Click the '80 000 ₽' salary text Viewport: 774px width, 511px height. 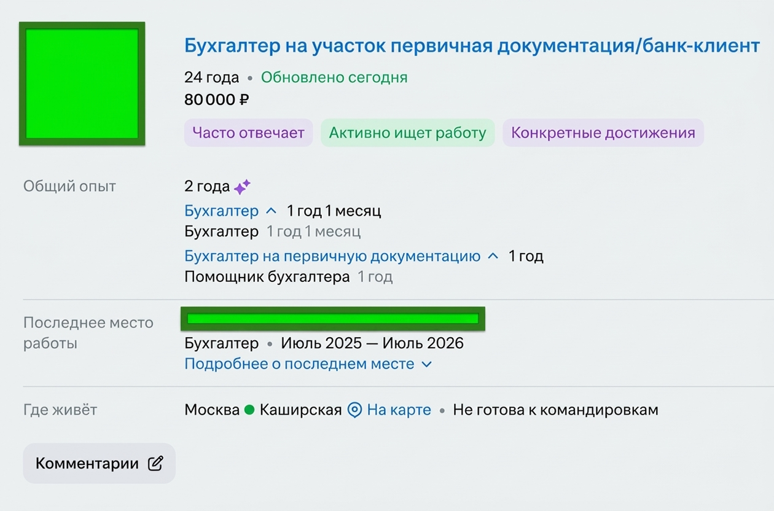click(x=217, y=99)
